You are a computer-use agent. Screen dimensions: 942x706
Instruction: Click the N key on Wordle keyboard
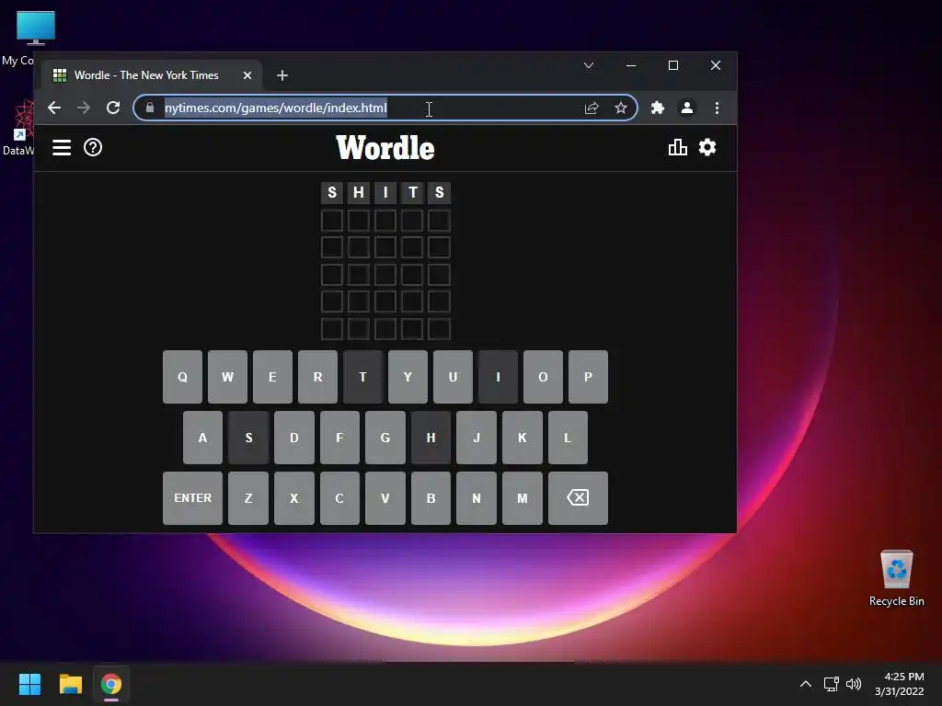coord(477,497)
